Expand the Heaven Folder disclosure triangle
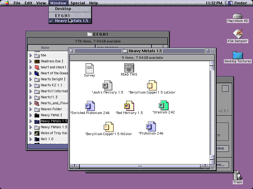Screen dimensions: 253x189 [31, 109]
